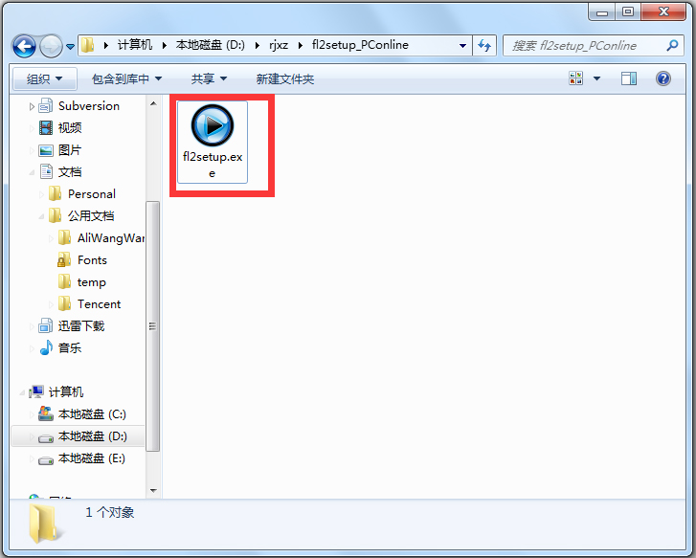Viewport: 696px width, 558px height.
Task: Click the 1 个对象 status text
Action: point(110,512)
